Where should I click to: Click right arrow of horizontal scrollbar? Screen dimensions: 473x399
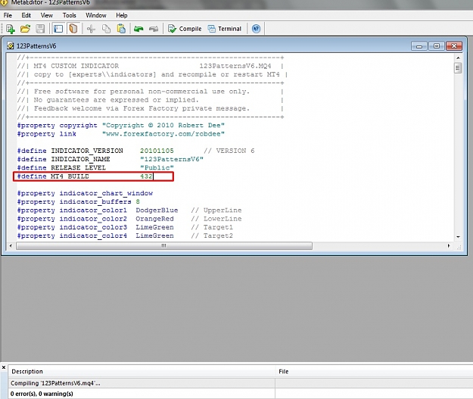click(x=449, y=246)
